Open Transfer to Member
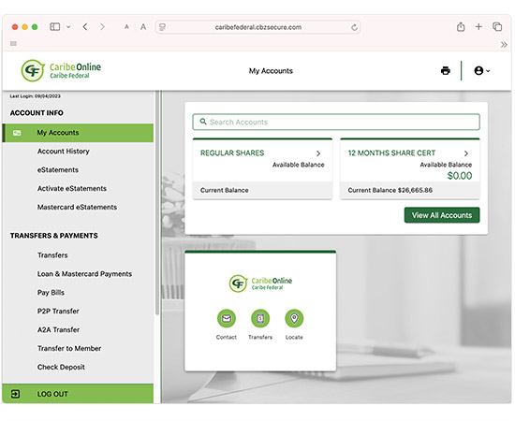The width and height of the screenshot is (515, 421). pyautogui.click(x=69, y=348)
